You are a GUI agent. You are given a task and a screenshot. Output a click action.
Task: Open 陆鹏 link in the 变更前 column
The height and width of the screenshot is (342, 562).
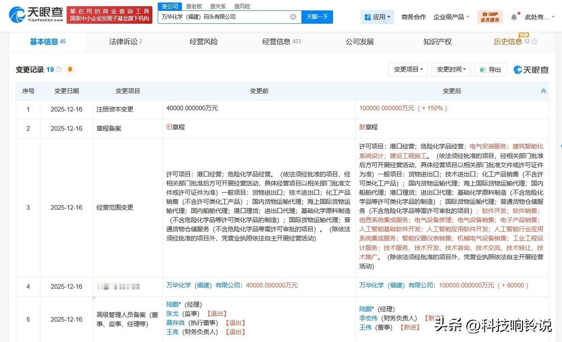[x=172, y=304]
